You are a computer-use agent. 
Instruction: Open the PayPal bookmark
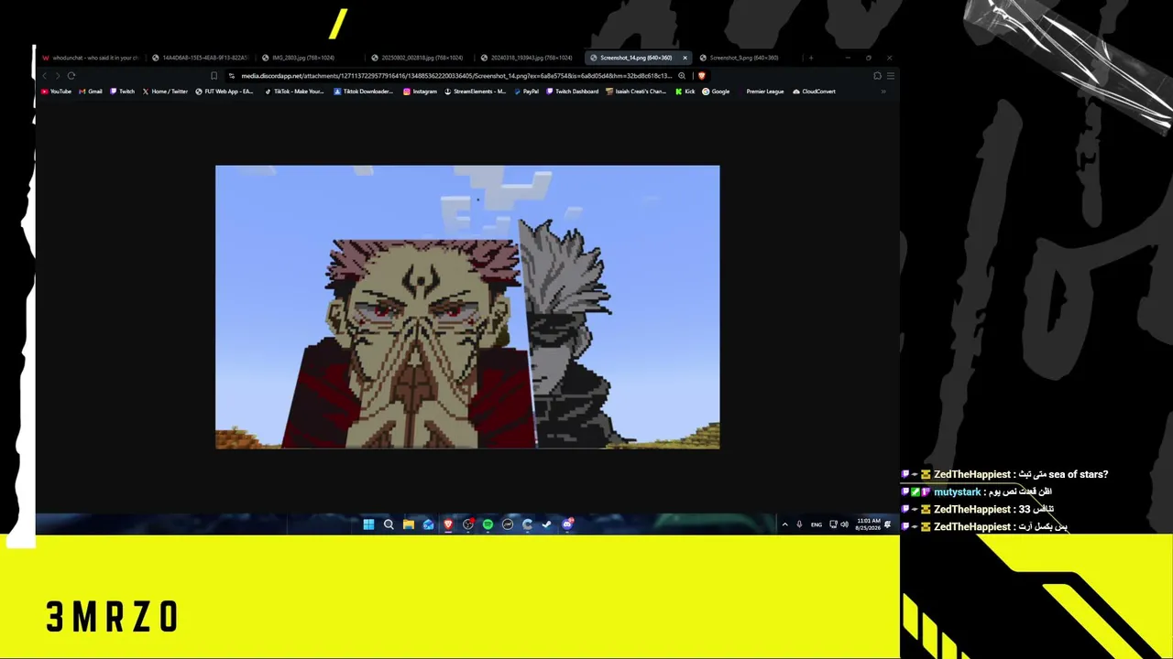tap(526, 92)
